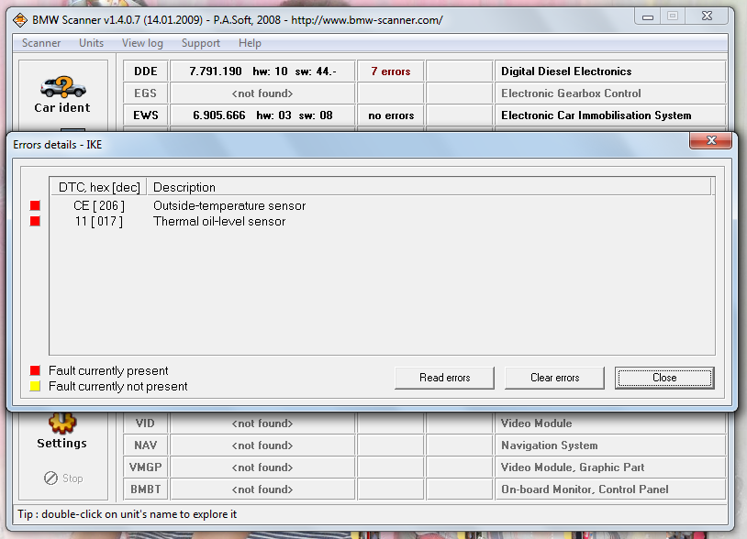Click the 'no errors' cell for EWS
The width and height of the screenshot is (747, 539).
pyautogui.click(x=391, y=115)
